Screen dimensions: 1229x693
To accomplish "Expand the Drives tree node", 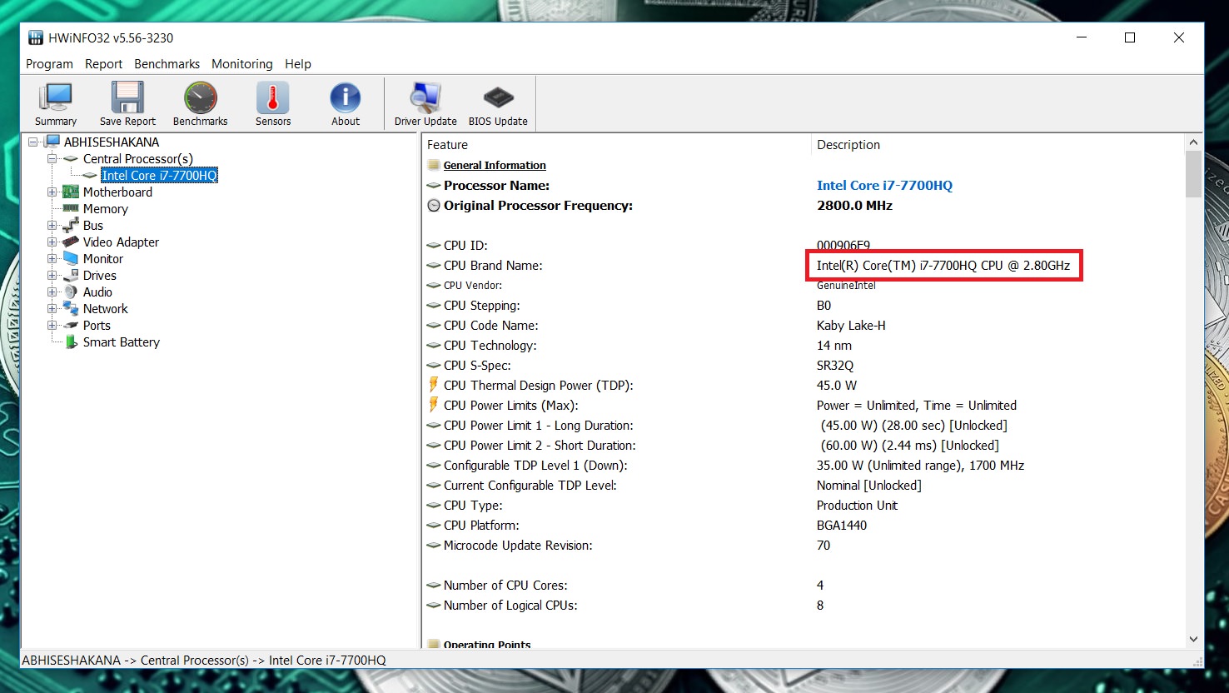I will click(x=52, y=276).
